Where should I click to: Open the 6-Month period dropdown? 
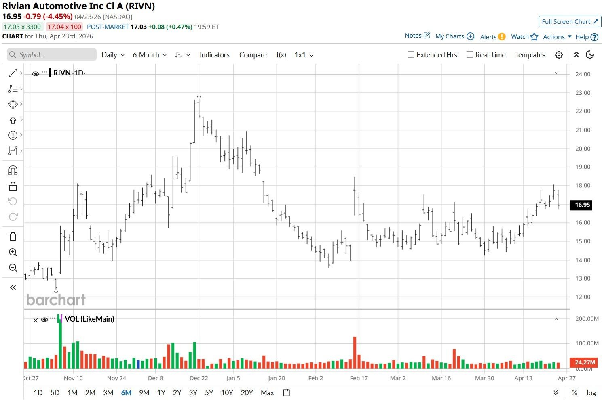[x=150, y=55]
